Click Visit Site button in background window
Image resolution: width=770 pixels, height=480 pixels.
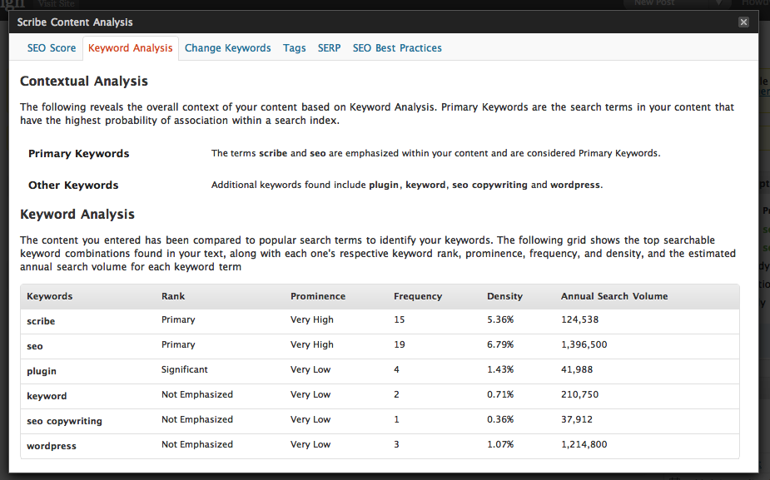pos(56,4)
